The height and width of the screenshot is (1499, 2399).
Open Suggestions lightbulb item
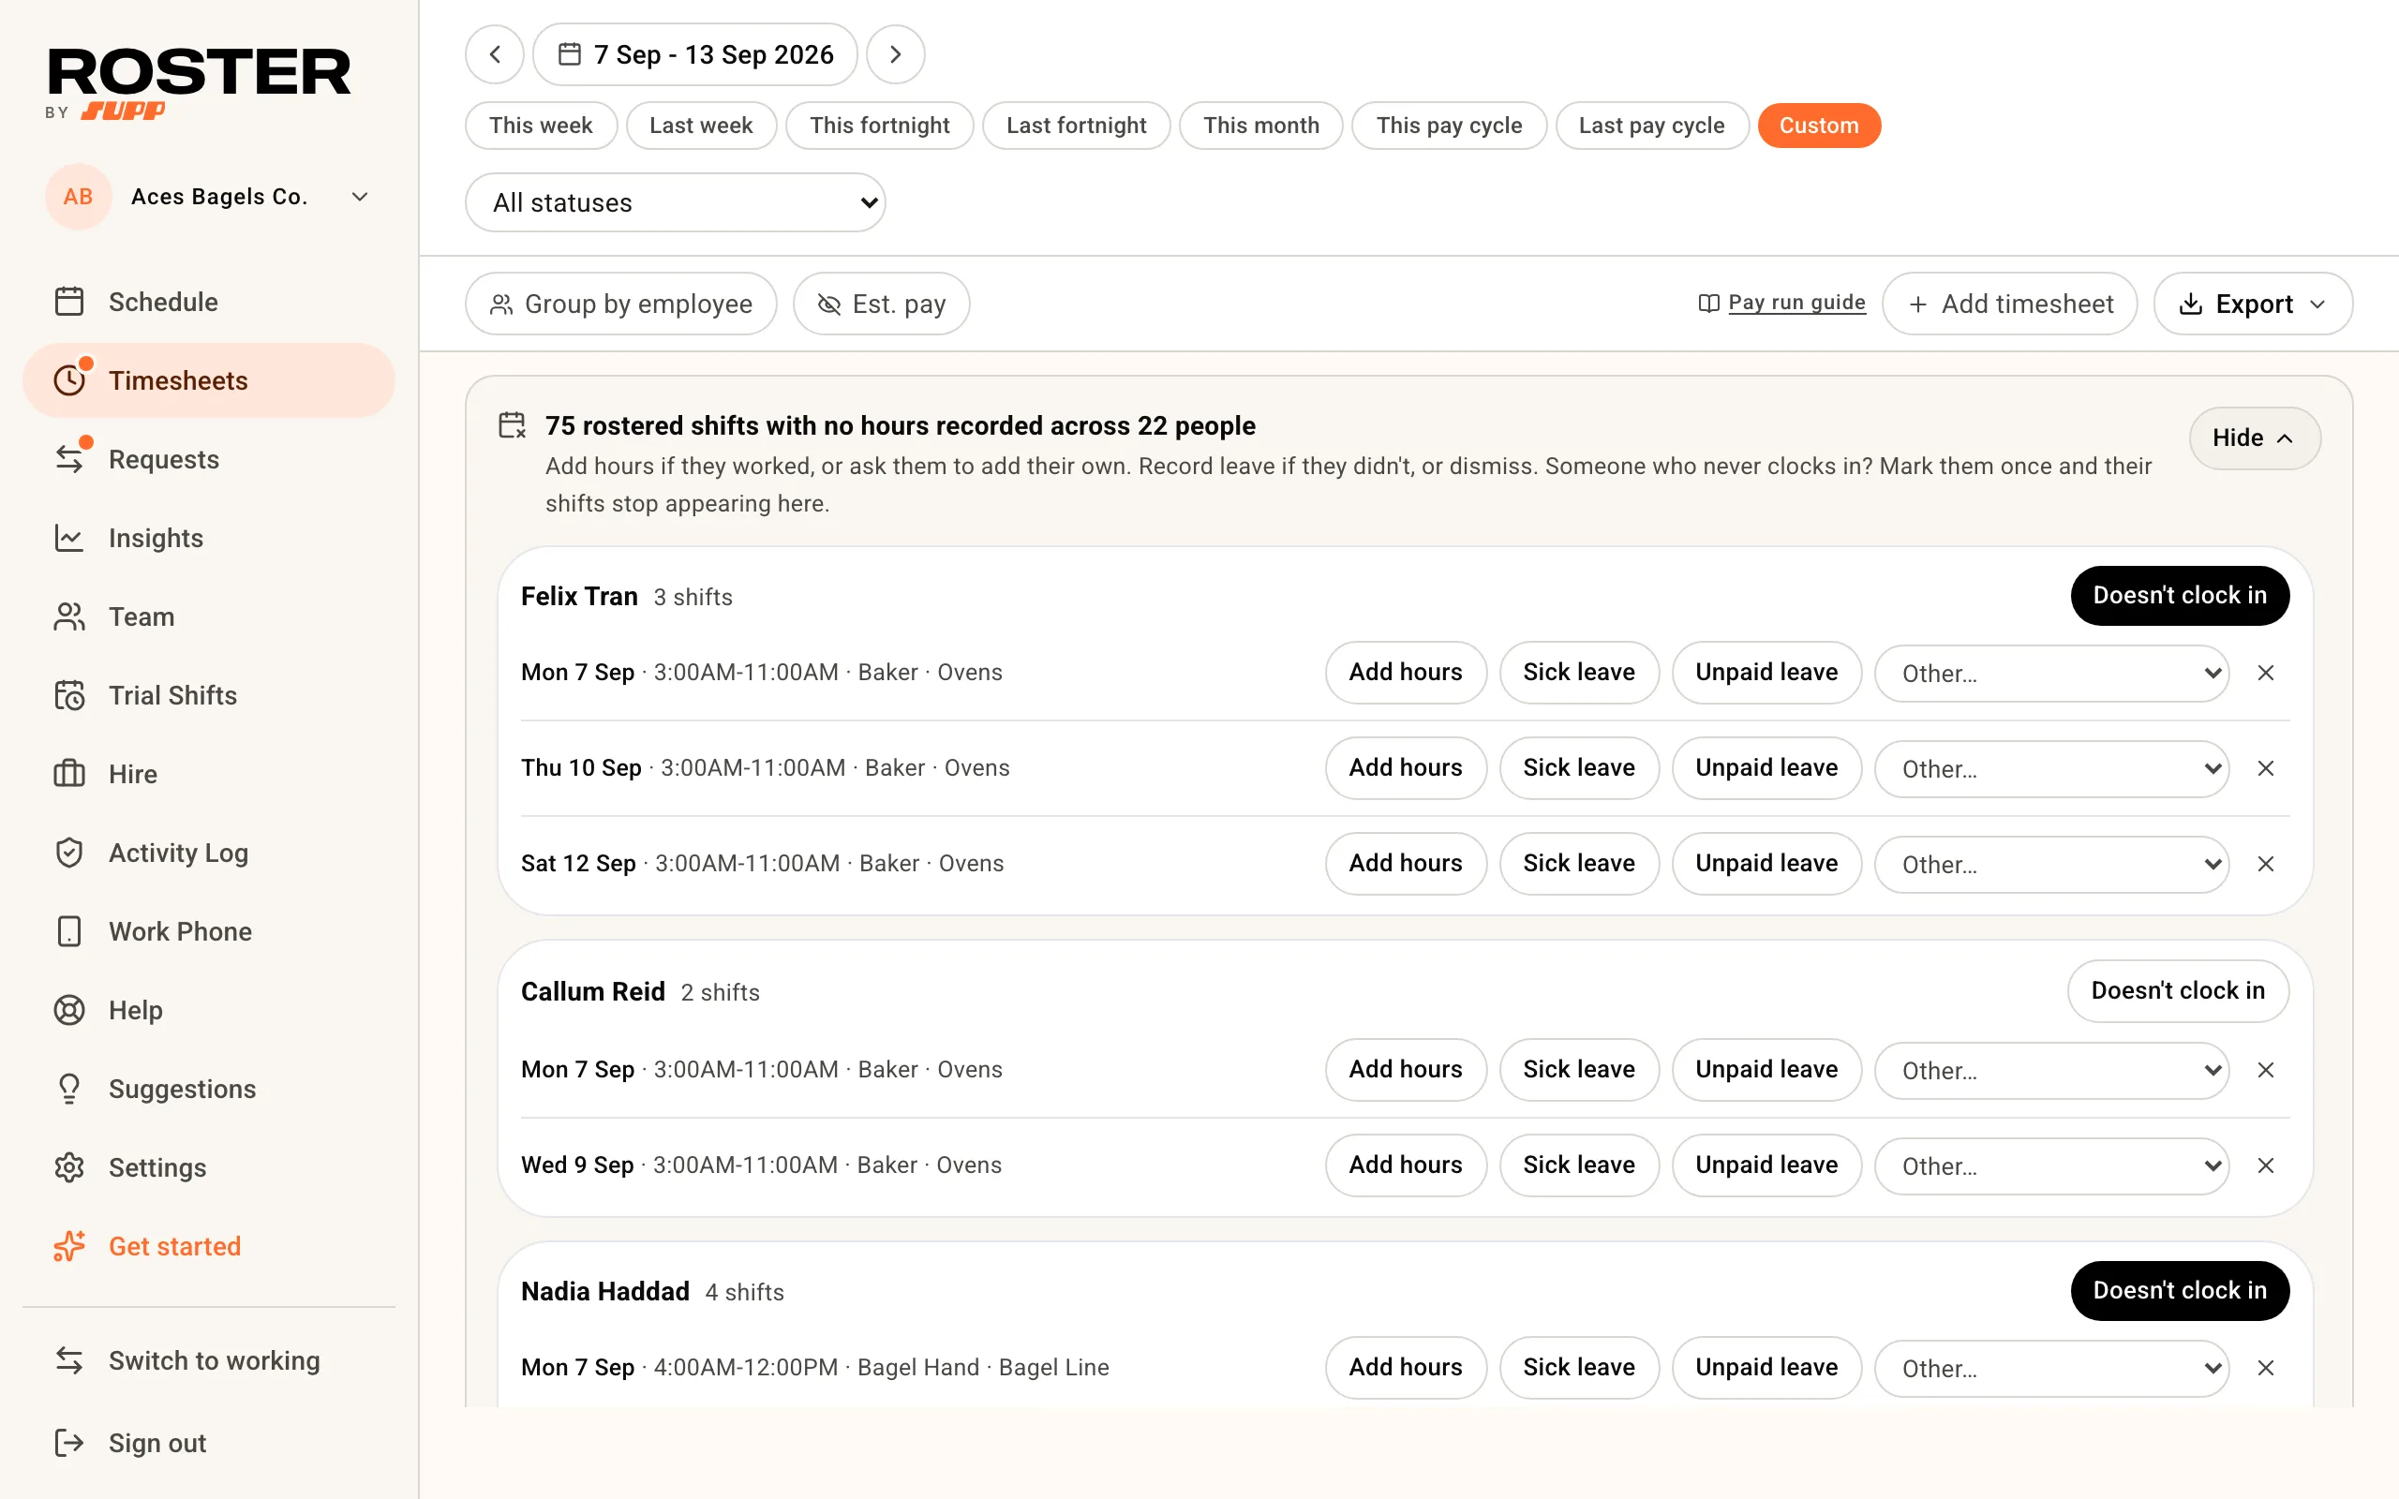coord(209,1089)
